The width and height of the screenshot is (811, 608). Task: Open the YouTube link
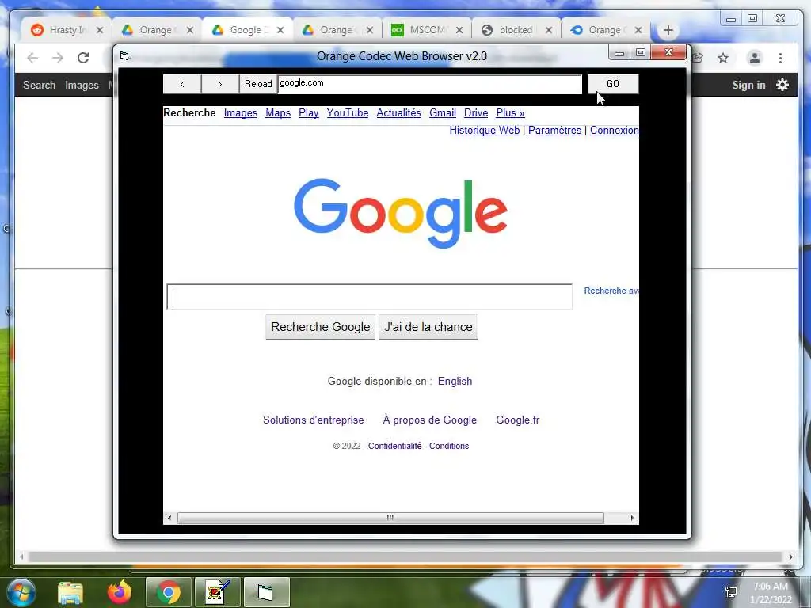(348, 112)
